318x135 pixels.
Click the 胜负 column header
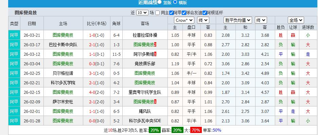(x=281, y=28)
